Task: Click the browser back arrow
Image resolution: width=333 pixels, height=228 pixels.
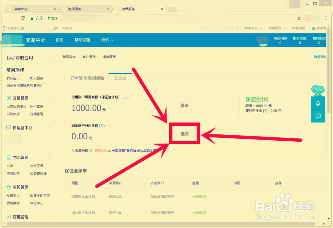Action: (7, 18)
